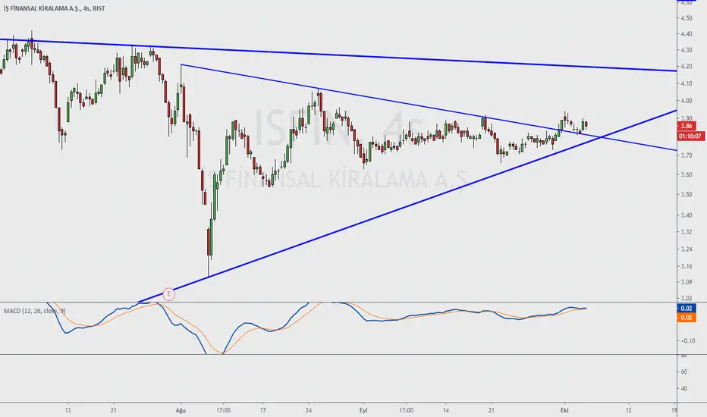
Task: Click the 3.02 price axis label
Action: coord(687,298)
